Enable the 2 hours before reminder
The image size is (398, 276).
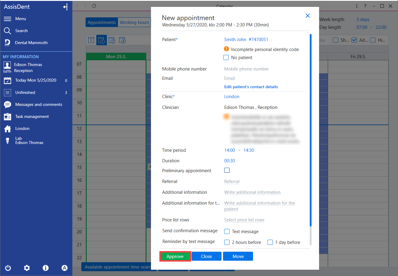coord(227,242)
